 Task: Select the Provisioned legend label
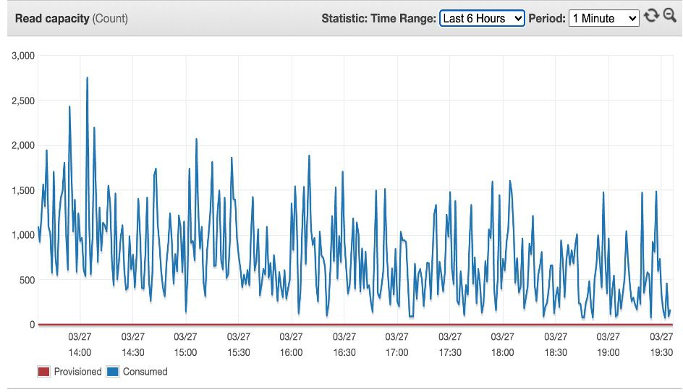click(x=77, y=372)
